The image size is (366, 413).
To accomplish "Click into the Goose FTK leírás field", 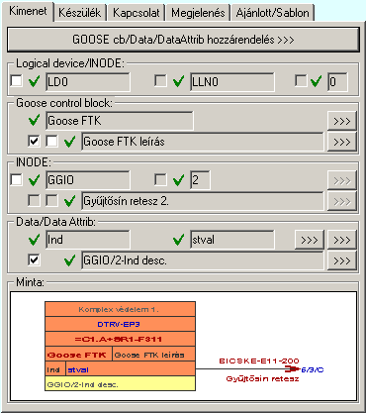I will click(x=203, y=142).
